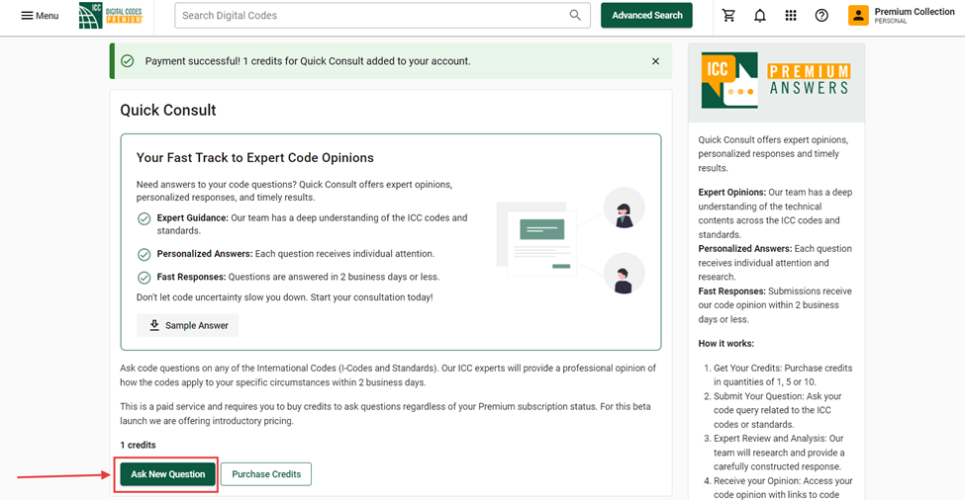
Task: Open Advanced Search
Action: (x=647, y=16)
